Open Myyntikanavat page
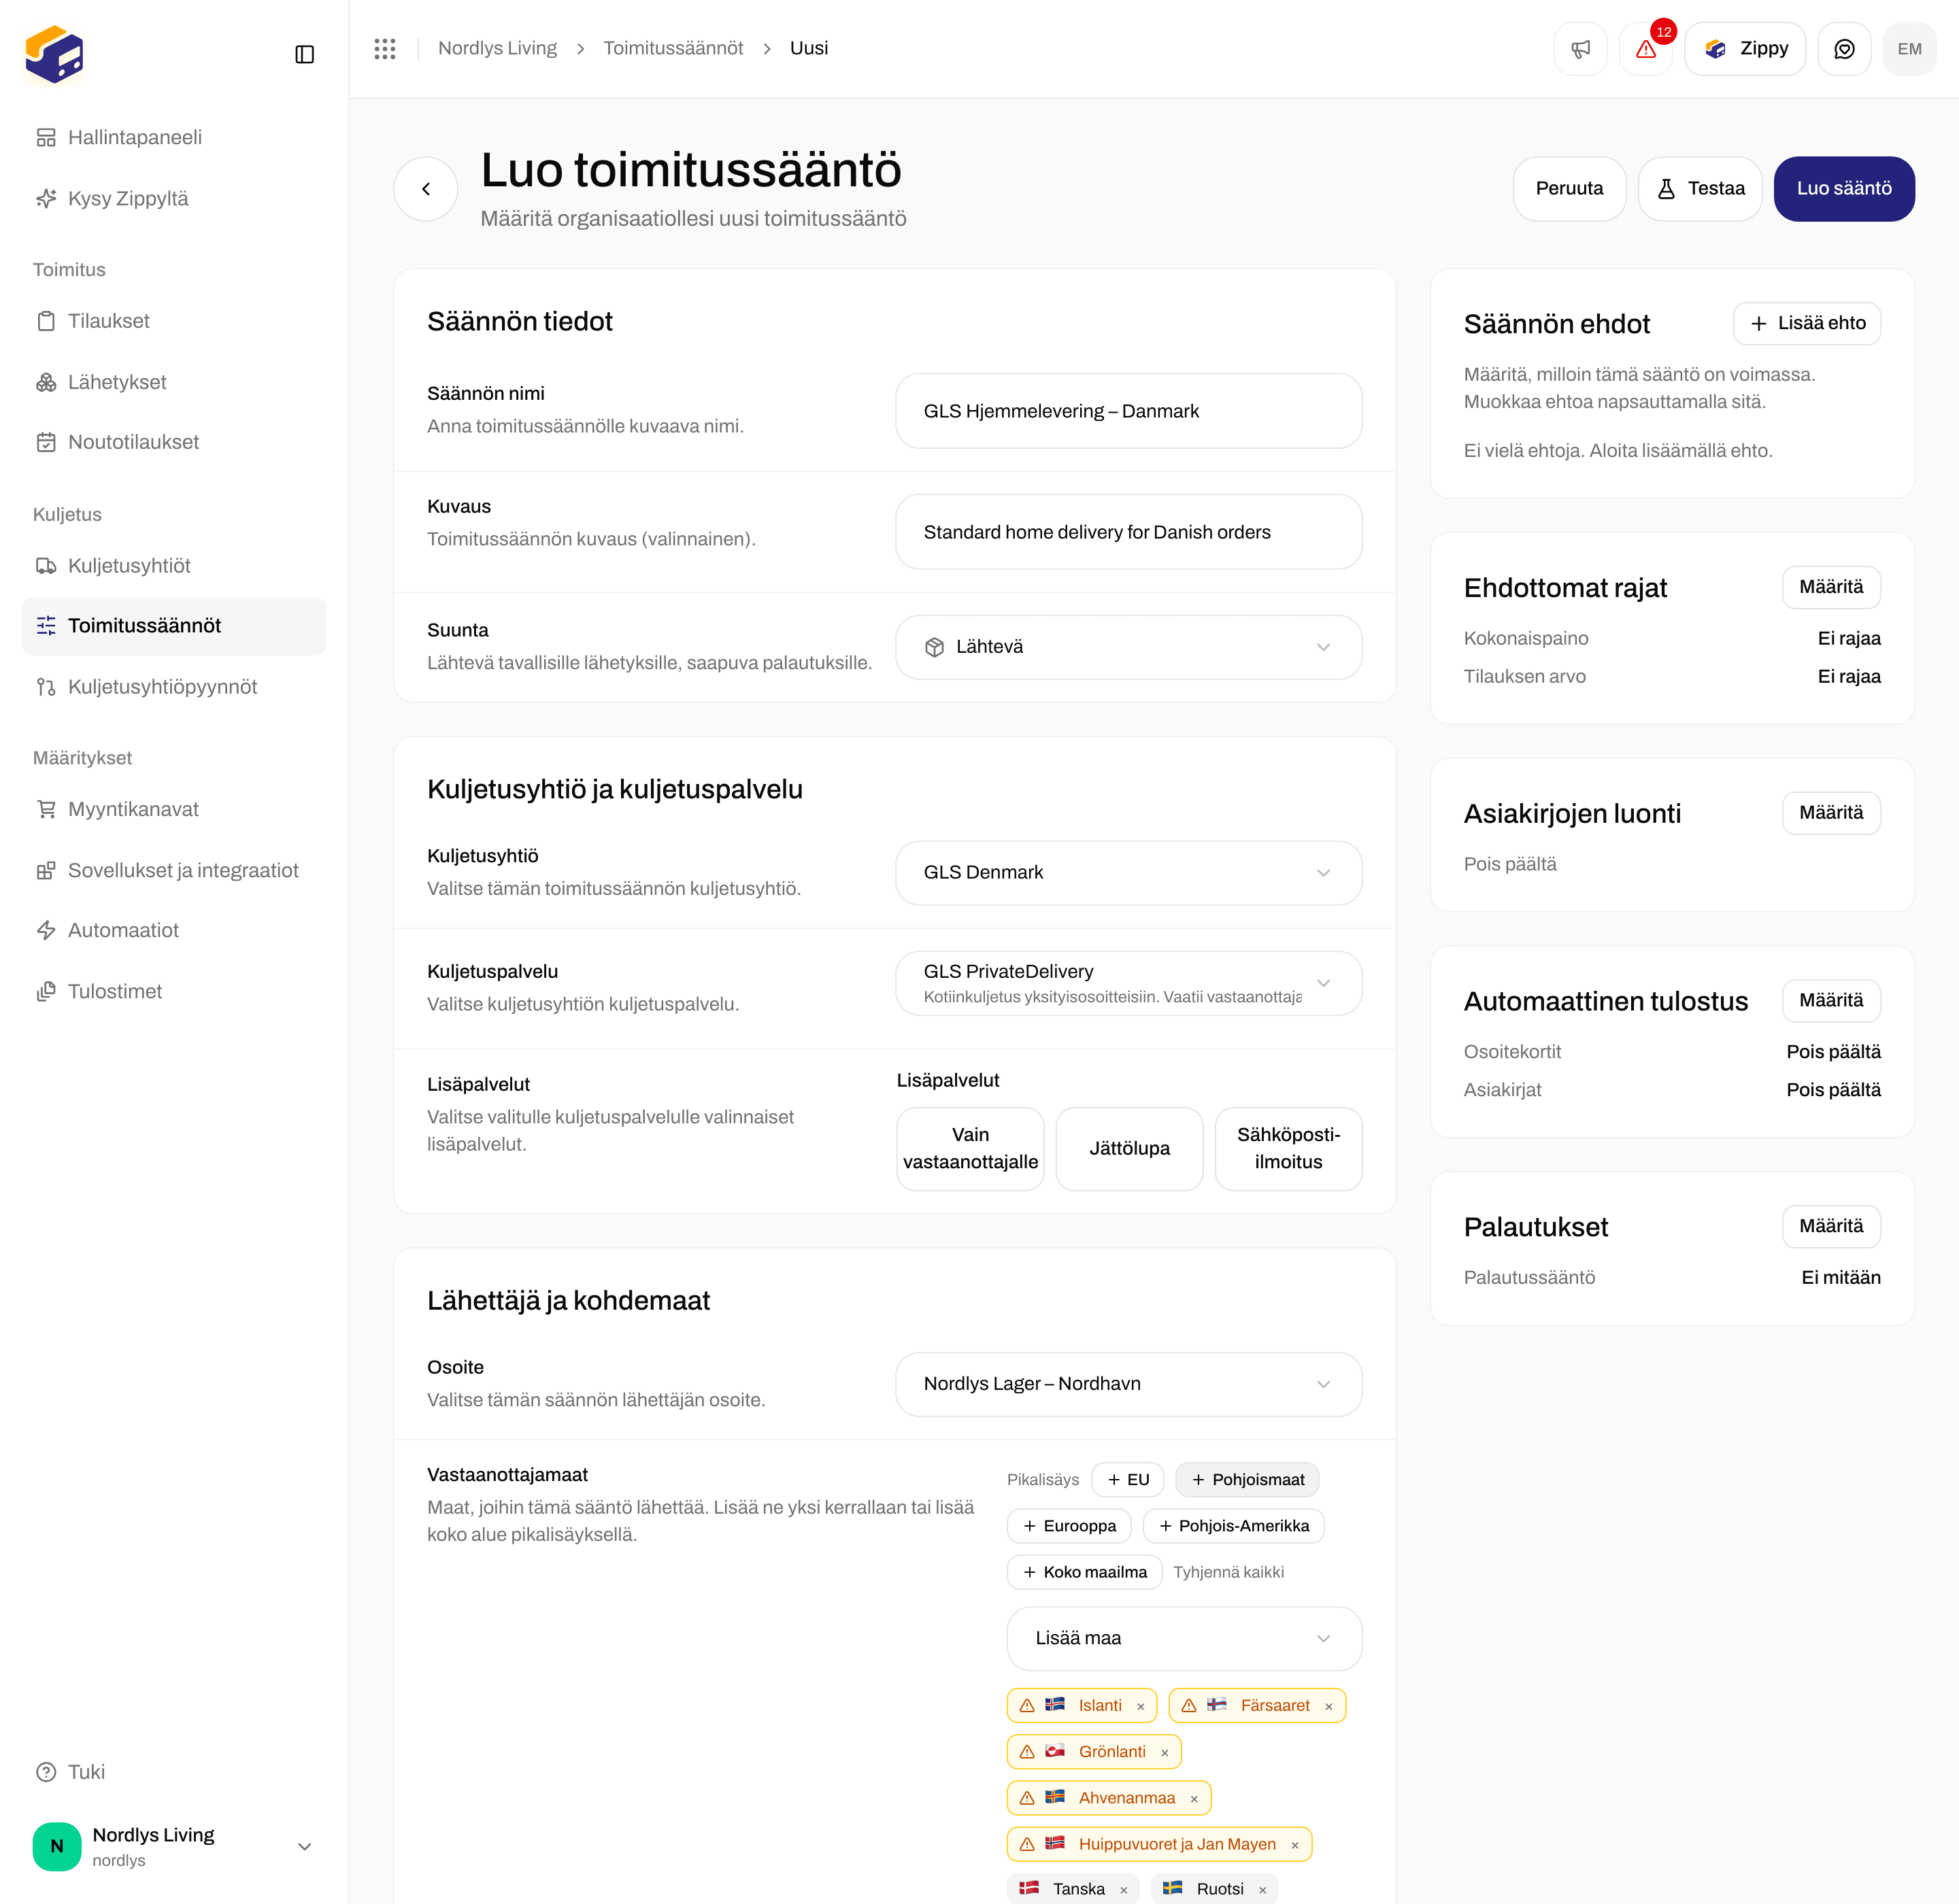This screenshot has height=1904, width=1959. click(174, 809)
